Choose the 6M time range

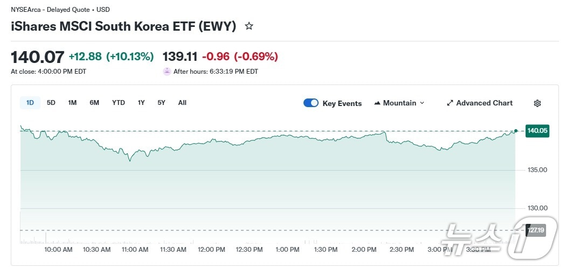click(x=94, y=103)
